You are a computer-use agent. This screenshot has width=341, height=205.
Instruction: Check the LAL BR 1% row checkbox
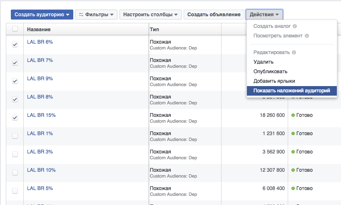coord(15,136)
